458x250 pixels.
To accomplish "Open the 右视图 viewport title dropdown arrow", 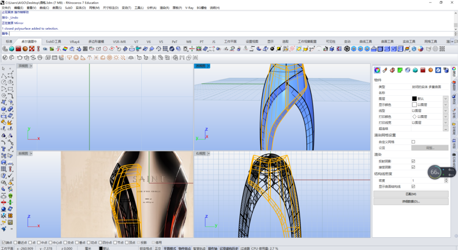I will click(209, 153).
